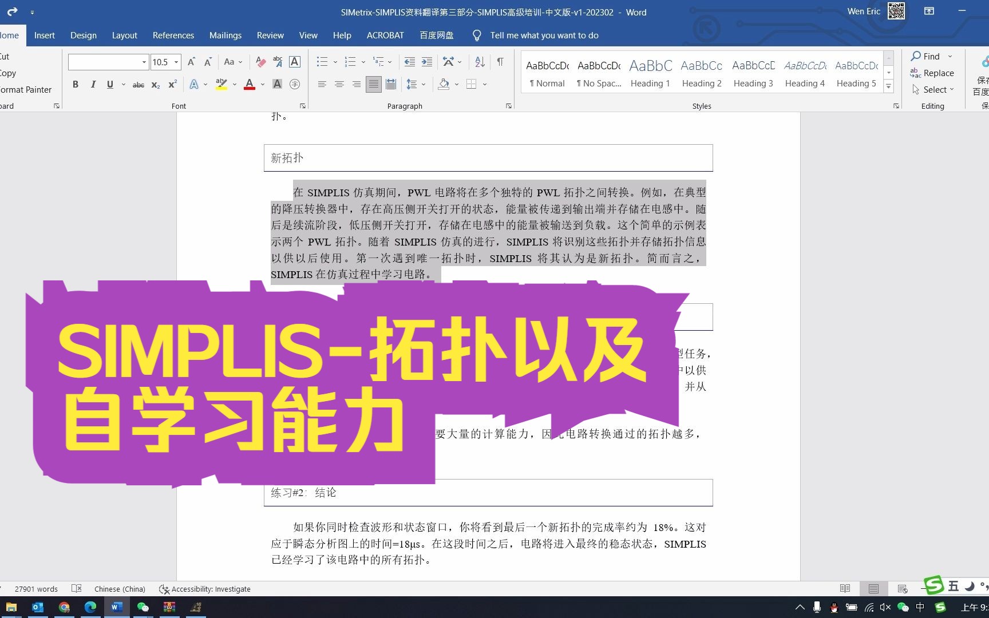Viewport: 989px width, 618px height.
Task: Check Accessibility: Investigate in status bar
Action: point(205,589)
